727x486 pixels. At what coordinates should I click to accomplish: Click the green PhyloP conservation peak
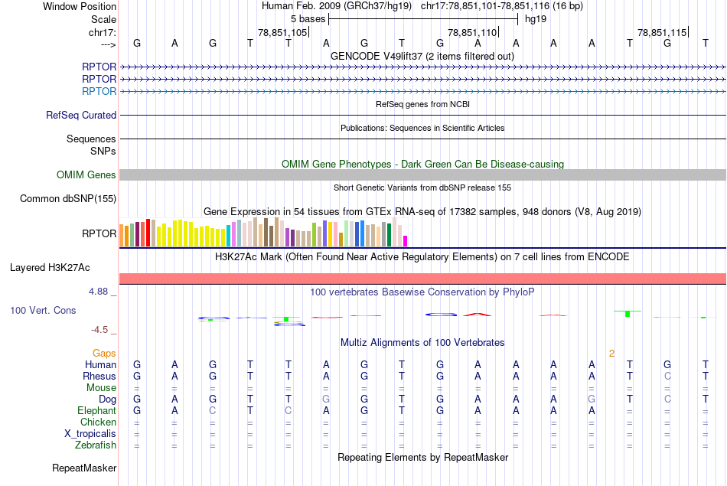point(628,314)
